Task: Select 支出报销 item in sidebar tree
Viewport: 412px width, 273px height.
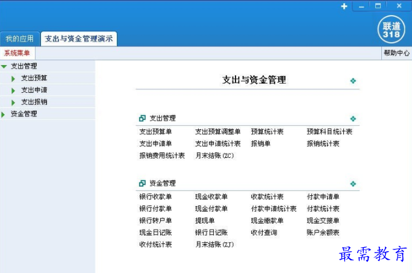Action: (x=34, y=102)
